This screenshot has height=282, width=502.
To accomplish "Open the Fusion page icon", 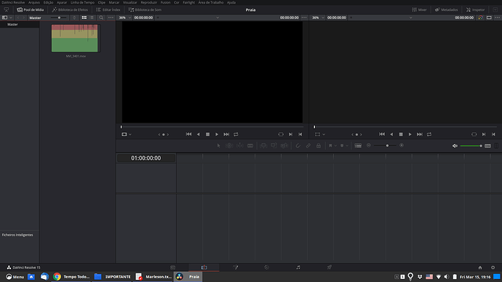I will pyautogui.click(x=236, y=267).
